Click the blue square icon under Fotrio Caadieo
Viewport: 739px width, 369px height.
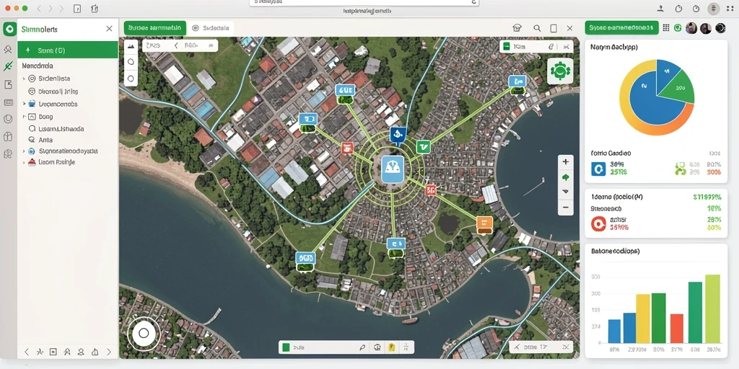[x=598, y=169]
